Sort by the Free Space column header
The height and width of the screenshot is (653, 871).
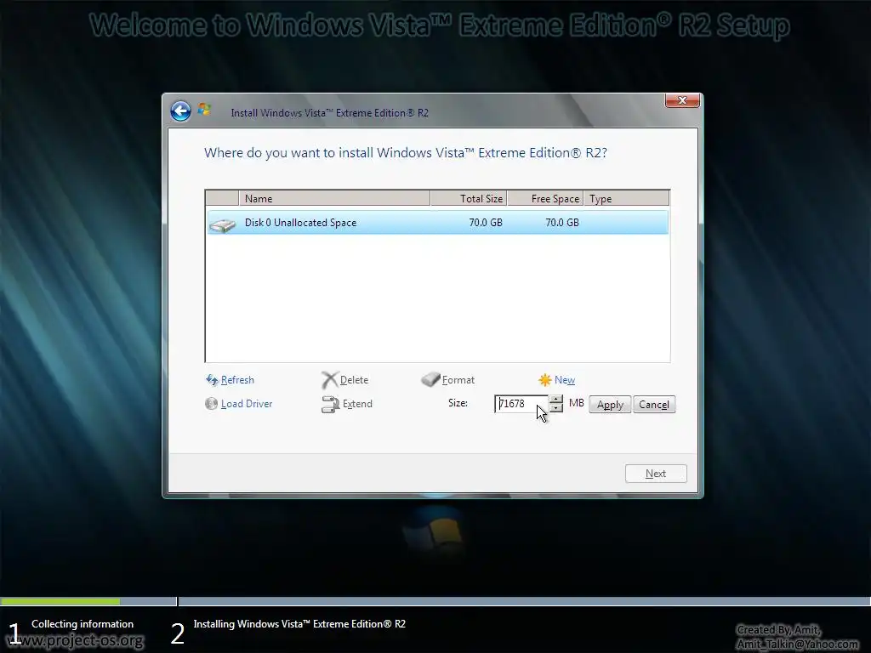pyautogui.click(x=545, y=198)
